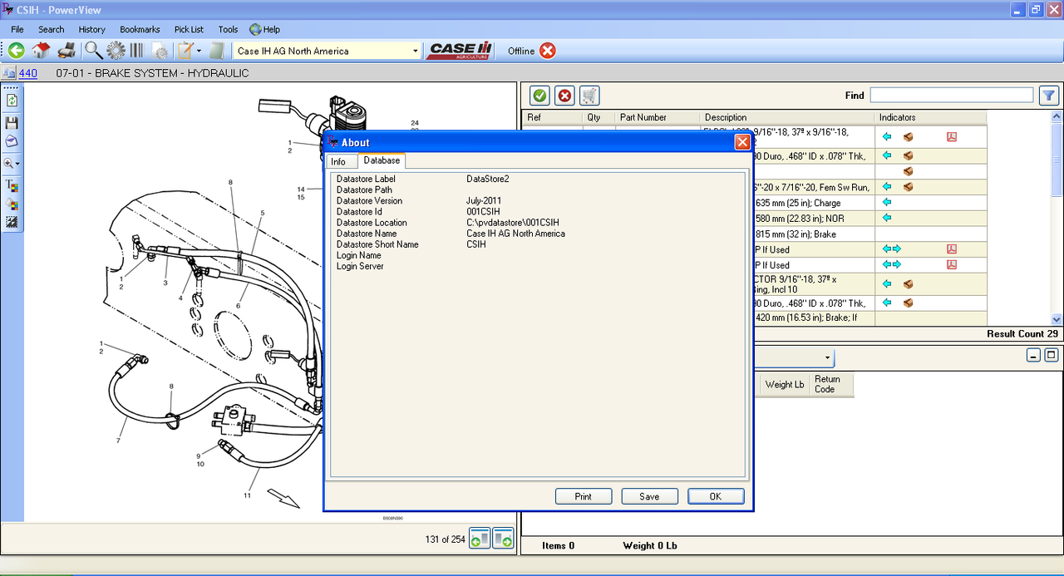Open search with magnifying glass icon

93,51
